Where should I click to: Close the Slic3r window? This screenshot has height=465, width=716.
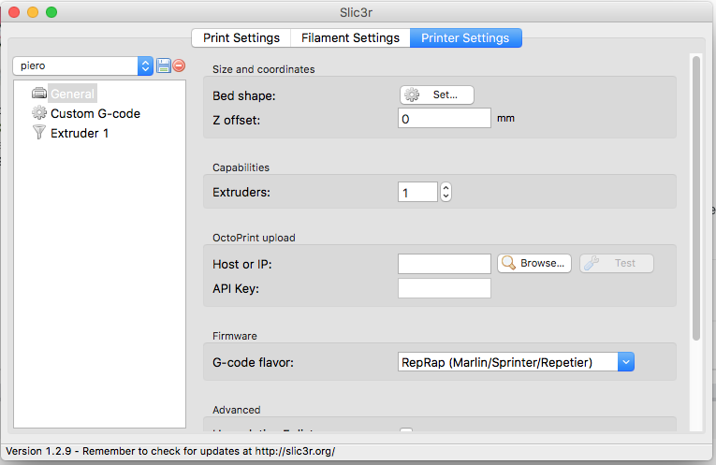coord(14,12)
